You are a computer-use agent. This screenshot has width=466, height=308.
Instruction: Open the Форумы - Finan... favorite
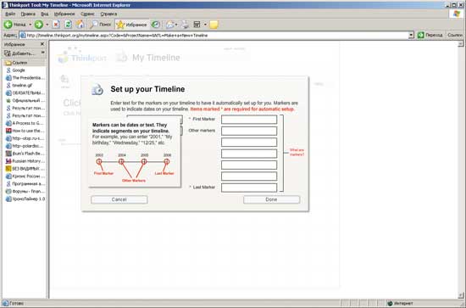tap(25, 192)
